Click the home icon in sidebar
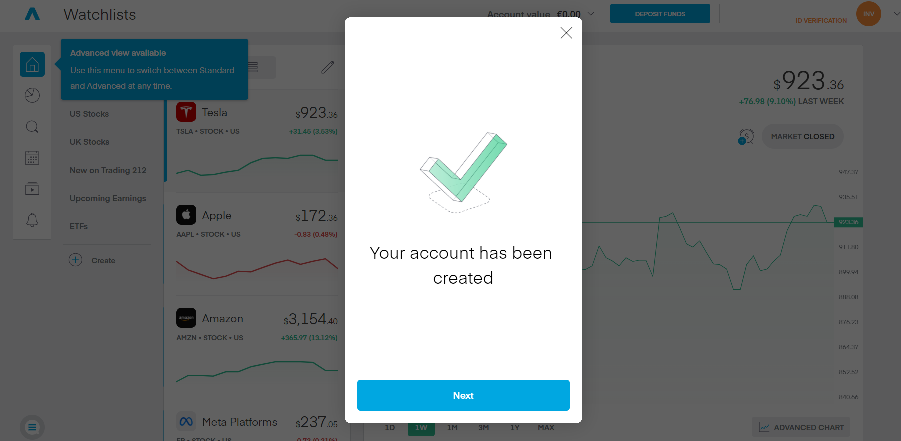 coord(32,64)
